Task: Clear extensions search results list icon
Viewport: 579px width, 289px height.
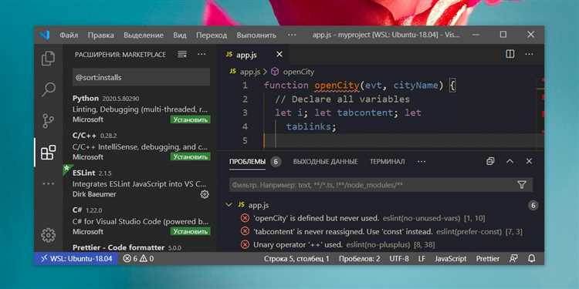Action: point(182,55)
